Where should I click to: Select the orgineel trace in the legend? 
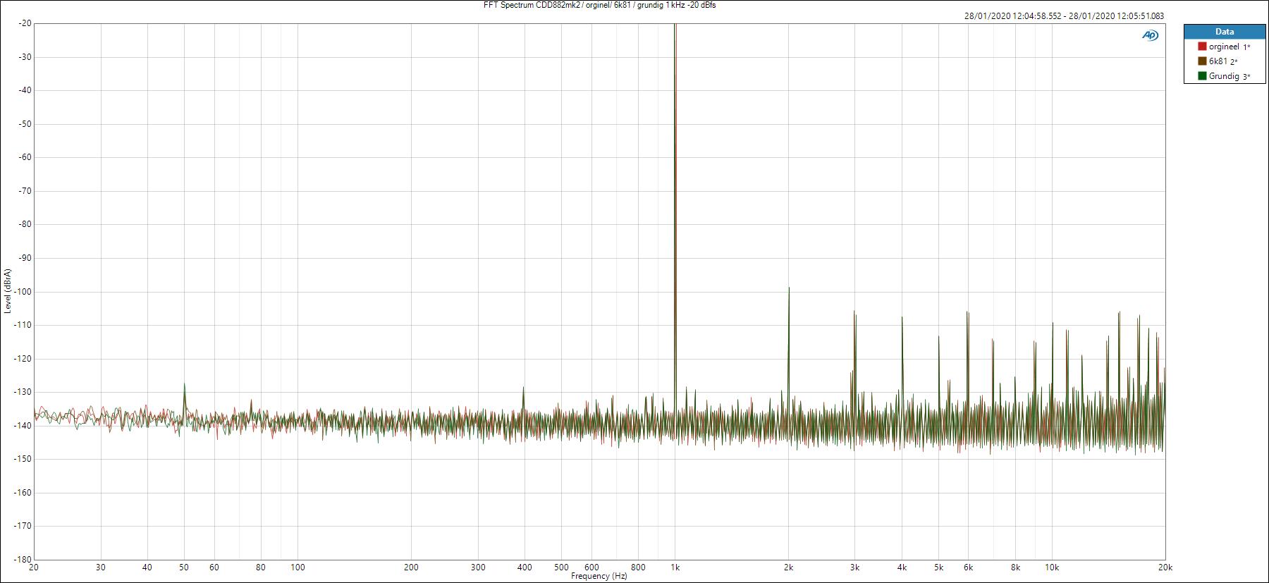coord(1223,47)
